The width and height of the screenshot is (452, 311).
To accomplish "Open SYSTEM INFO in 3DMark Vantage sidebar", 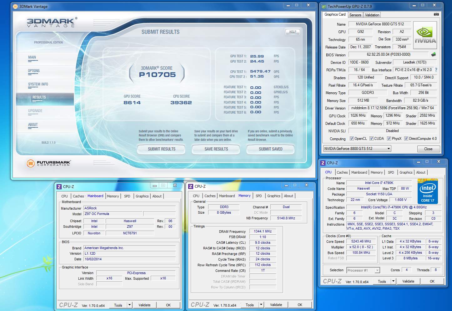I will 38,84.
